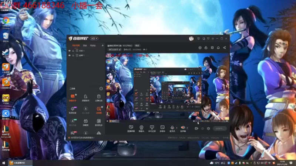Expand the speaker options arrow
The width and height of the screenshot is (296, 166).
click(x=187, y=128)
